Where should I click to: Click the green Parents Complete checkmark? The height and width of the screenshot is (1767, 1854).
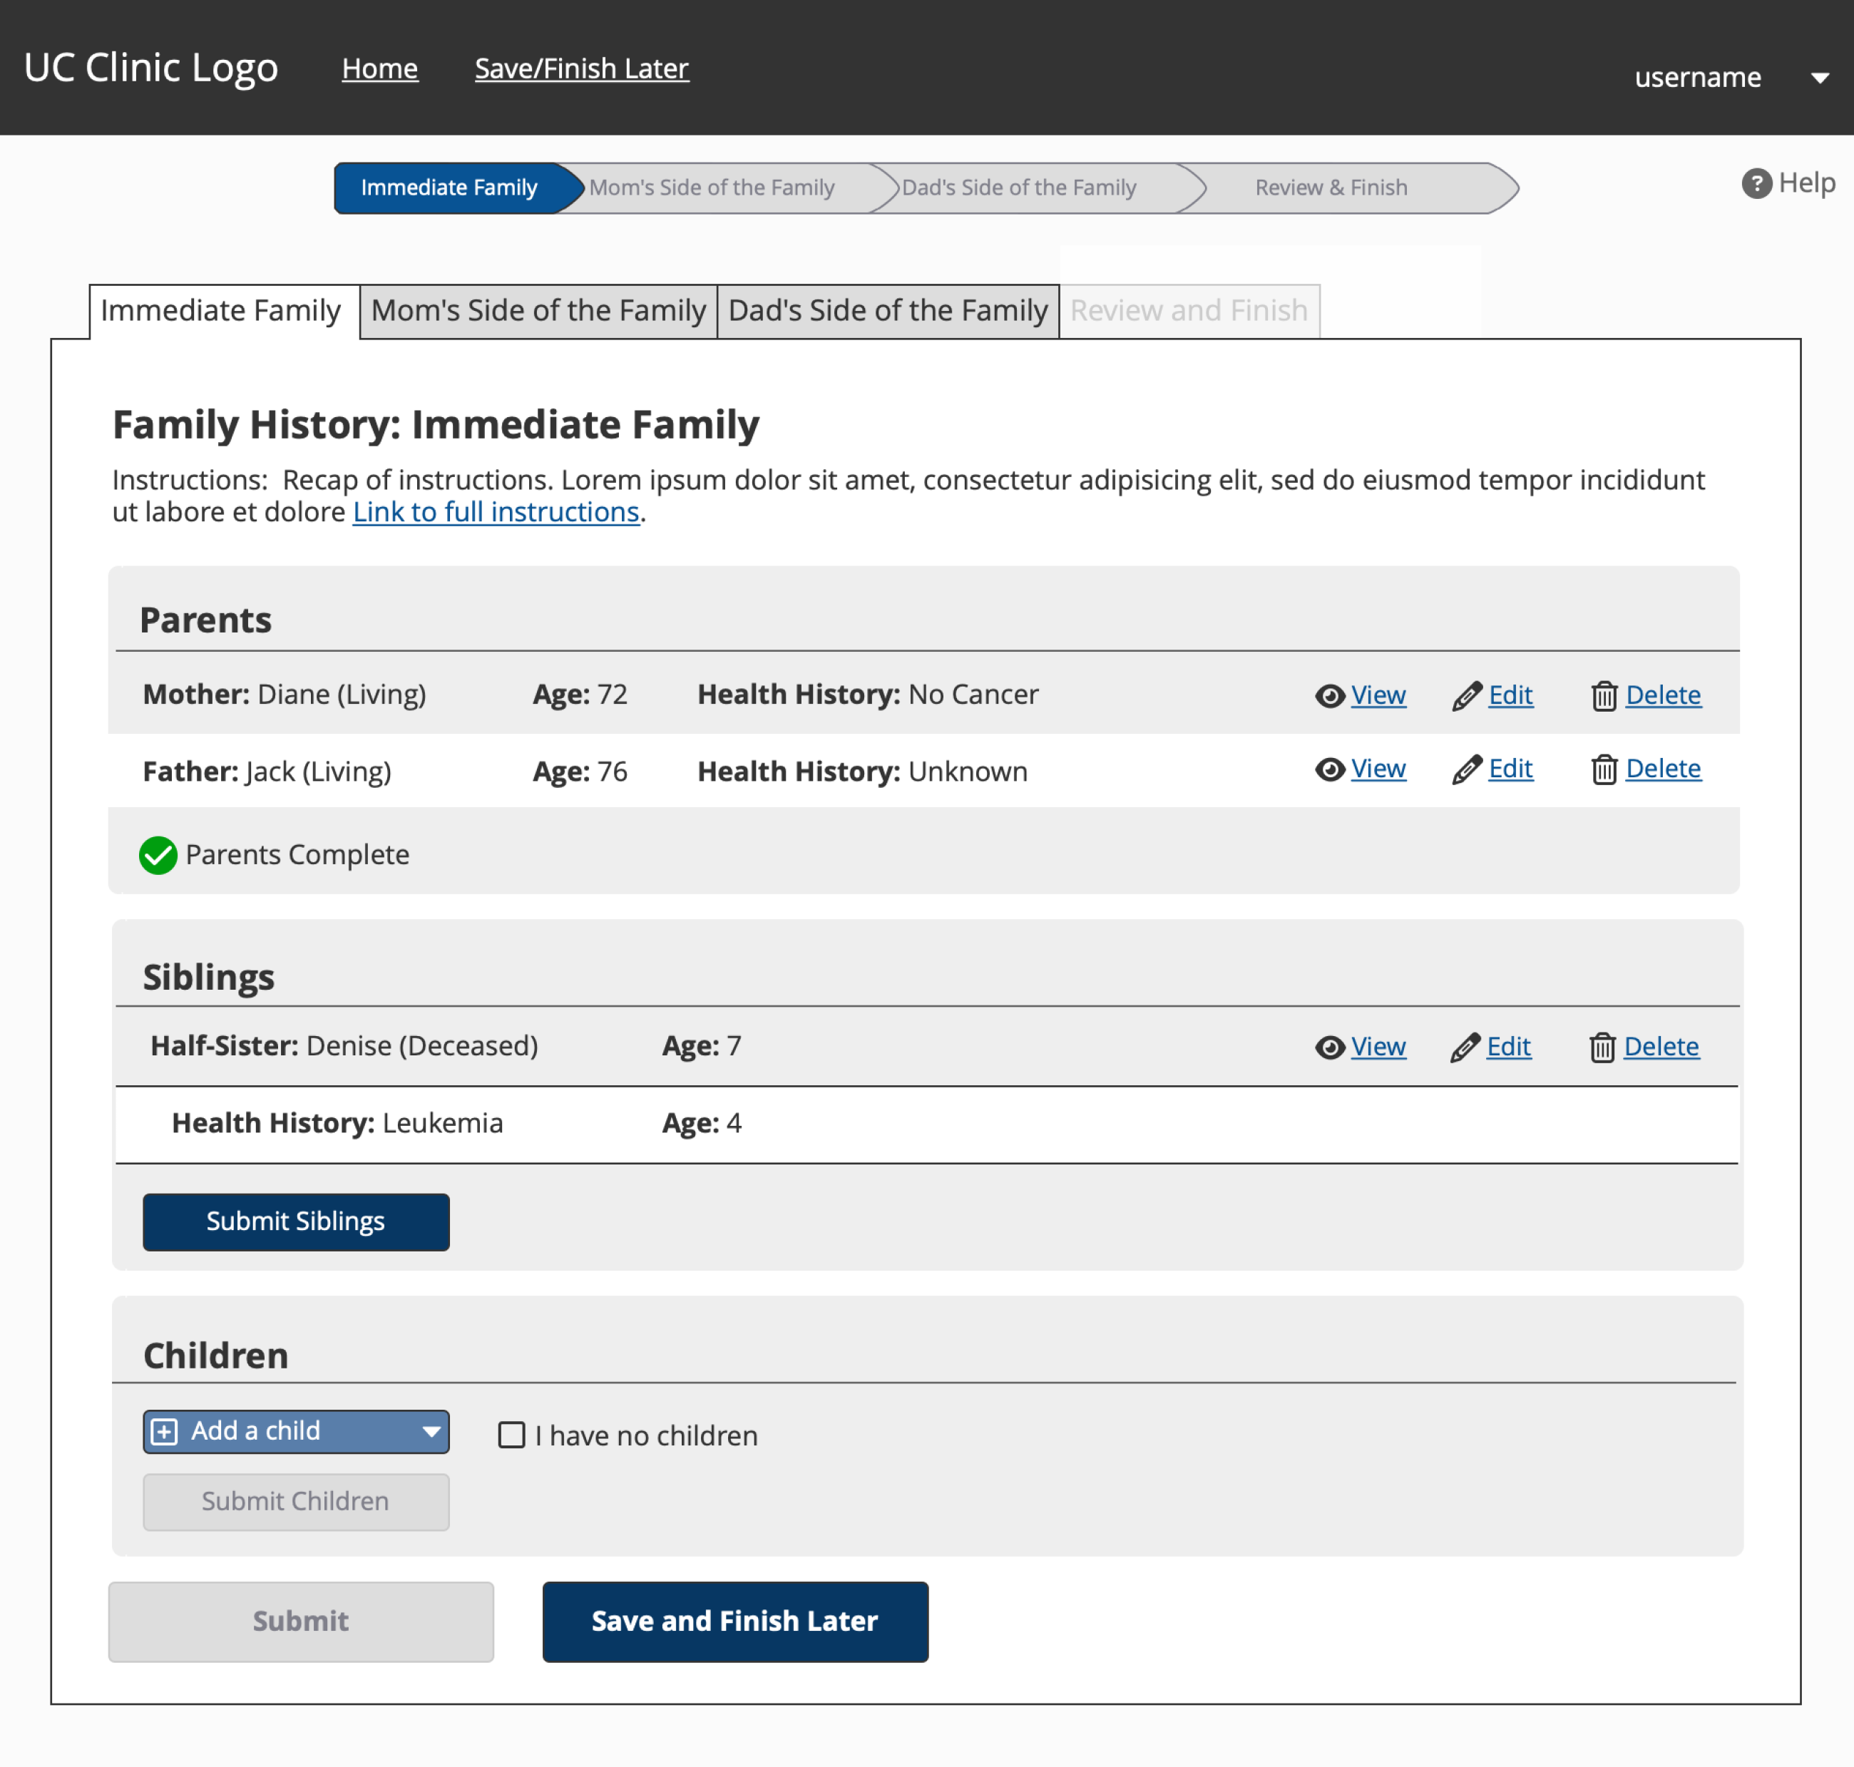(x=158, y=855)
